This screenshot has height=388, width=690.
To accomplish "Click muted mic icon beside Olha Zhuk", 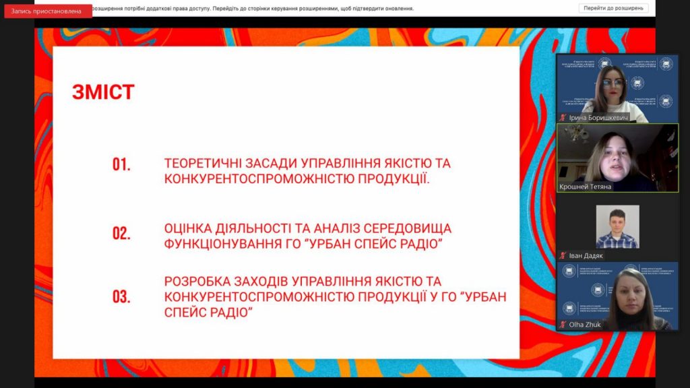I will click(x=563, y=324).
